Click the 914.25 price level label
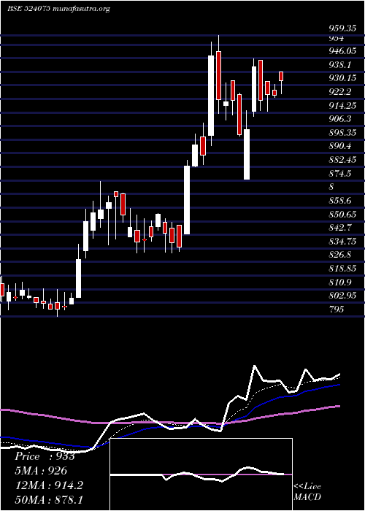Image resolution: width=365 pixels, height=511 pixels. click(342, 105)
